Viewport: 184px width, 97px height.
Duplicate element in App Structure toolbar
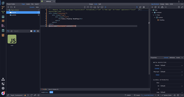click(155, 7)
